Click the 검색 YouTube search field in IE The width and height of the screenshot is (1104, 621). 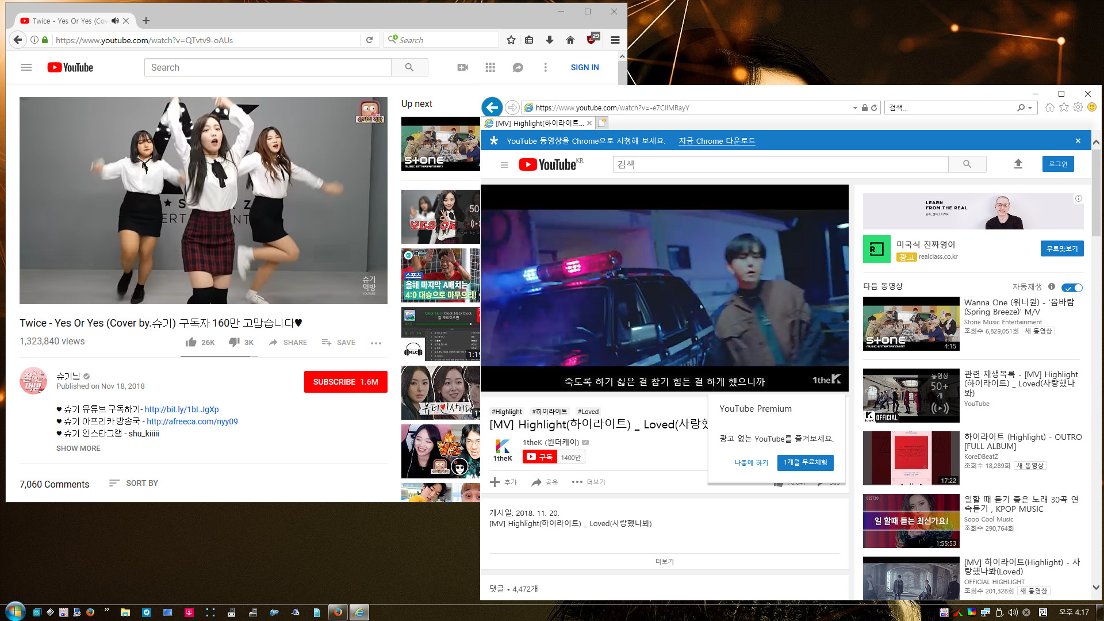point(780,164)
